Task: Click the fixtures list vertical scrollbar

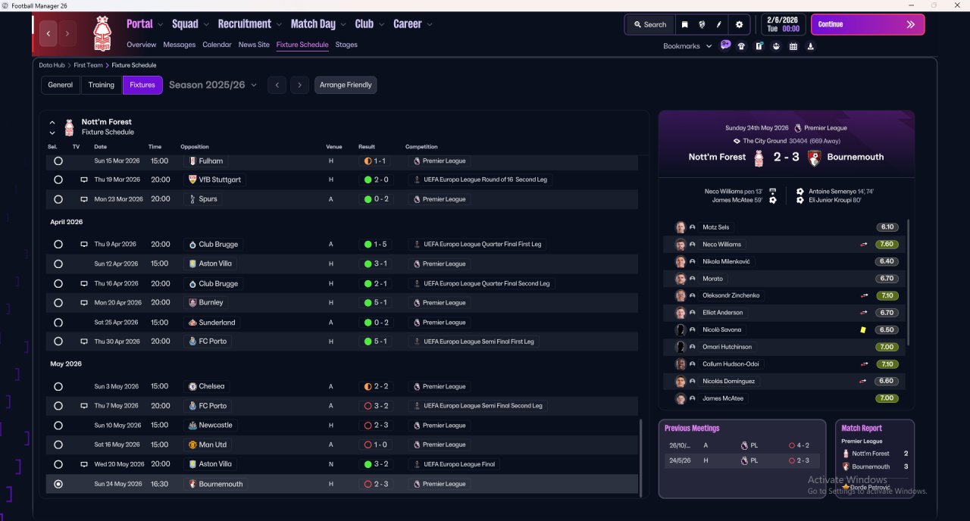Action: (641, 457)
